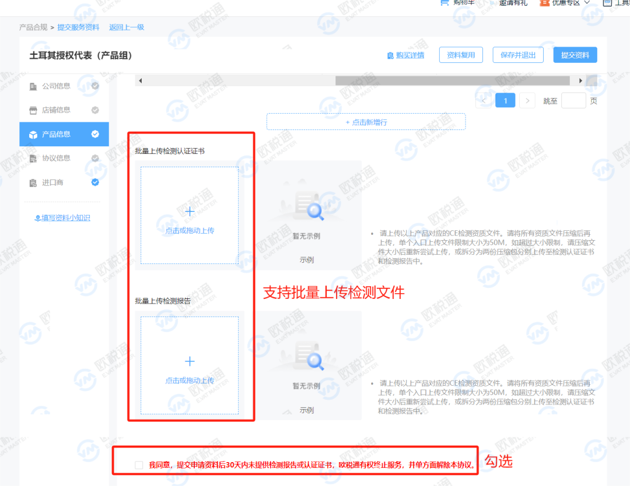Viewport: 630px width, 486px height.
Task: Open 店铺信息 via its storefront icon
Action: click(33, 110)
